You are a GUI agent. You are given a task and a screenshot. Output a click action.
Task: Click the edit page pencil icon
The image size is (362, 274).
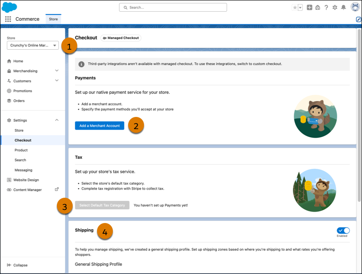pos(358,19)
